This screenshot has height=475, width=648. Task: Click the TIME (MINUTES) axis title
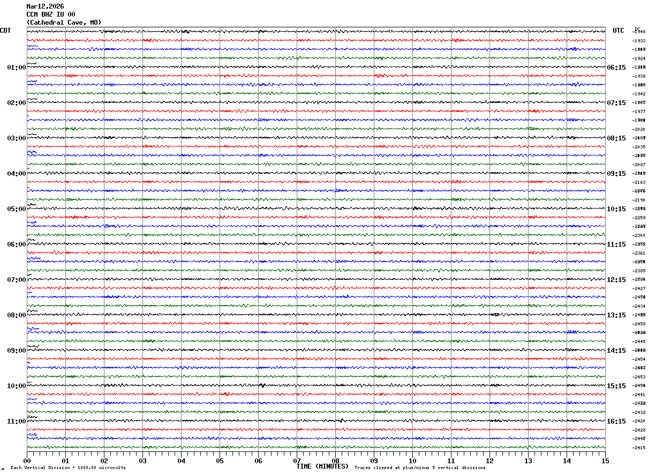[322, 466]
